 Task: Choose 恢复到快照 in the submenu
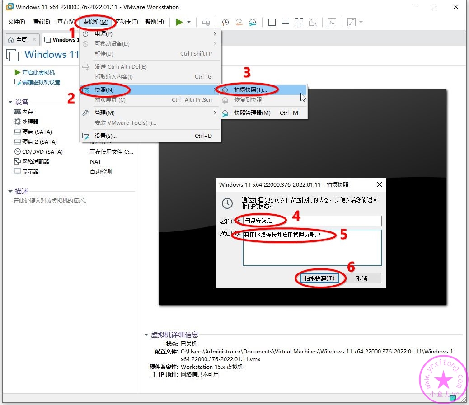click(x=263, y=100)
